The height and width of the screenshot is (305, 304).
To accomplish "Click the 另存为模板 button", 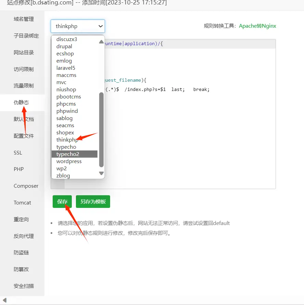I will [93, 202].
